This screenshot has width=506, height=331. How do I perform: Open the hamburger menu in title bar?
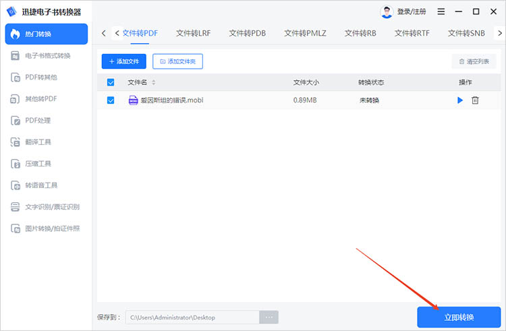441,11
